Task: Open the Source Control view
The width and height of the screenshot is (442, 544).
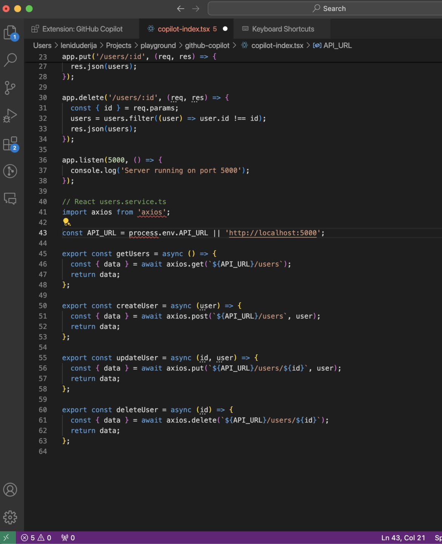Action: pyautogui.click(x=10, y=88)
